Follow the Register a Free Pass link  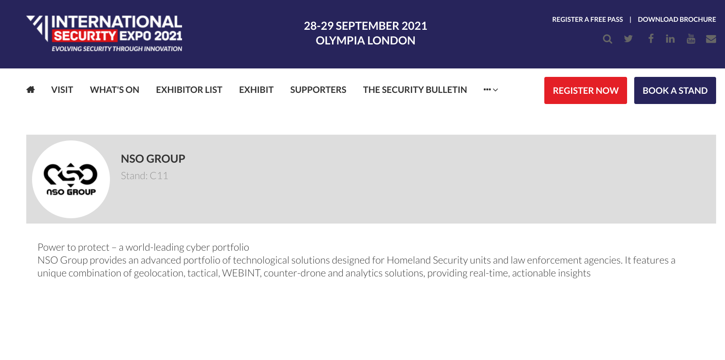pyautogui.click(x=587, y=20)
